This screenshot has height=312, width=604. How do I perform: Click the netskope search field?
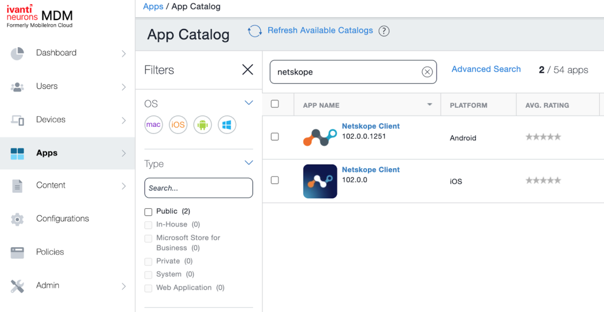tap(353, 71)
